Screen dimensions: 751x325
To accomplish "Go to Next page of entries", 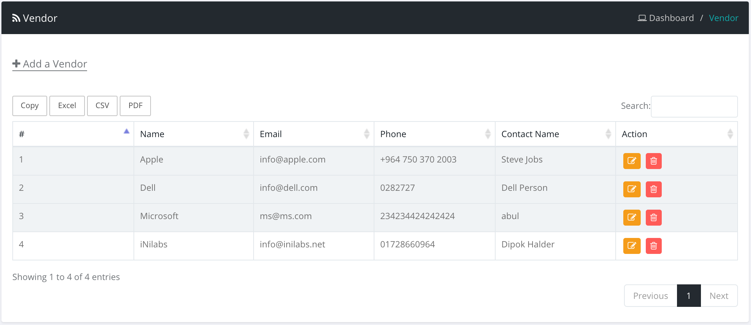I will (x=719, y=296).
